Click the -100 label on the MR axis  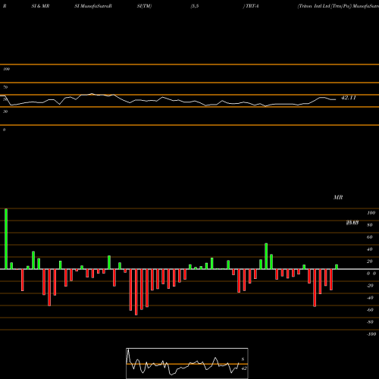371,334
